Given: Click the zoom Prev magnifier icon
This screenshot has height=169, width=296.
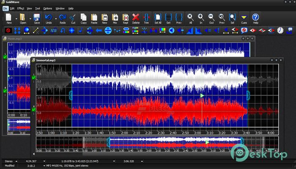Looking at the screenshot, I should click(x=222, y=19).
